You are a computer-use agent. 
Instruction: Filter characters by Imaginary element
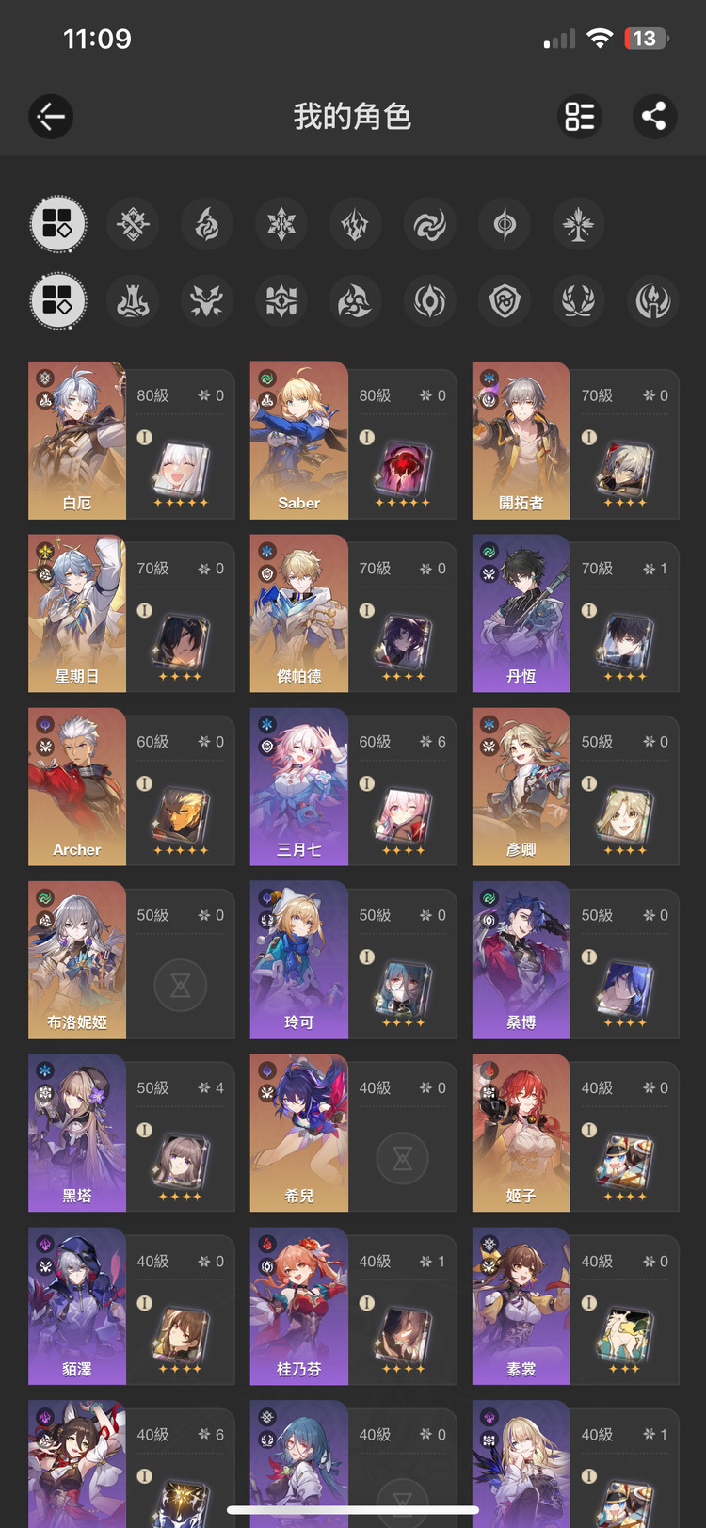(x=578, y=225)
